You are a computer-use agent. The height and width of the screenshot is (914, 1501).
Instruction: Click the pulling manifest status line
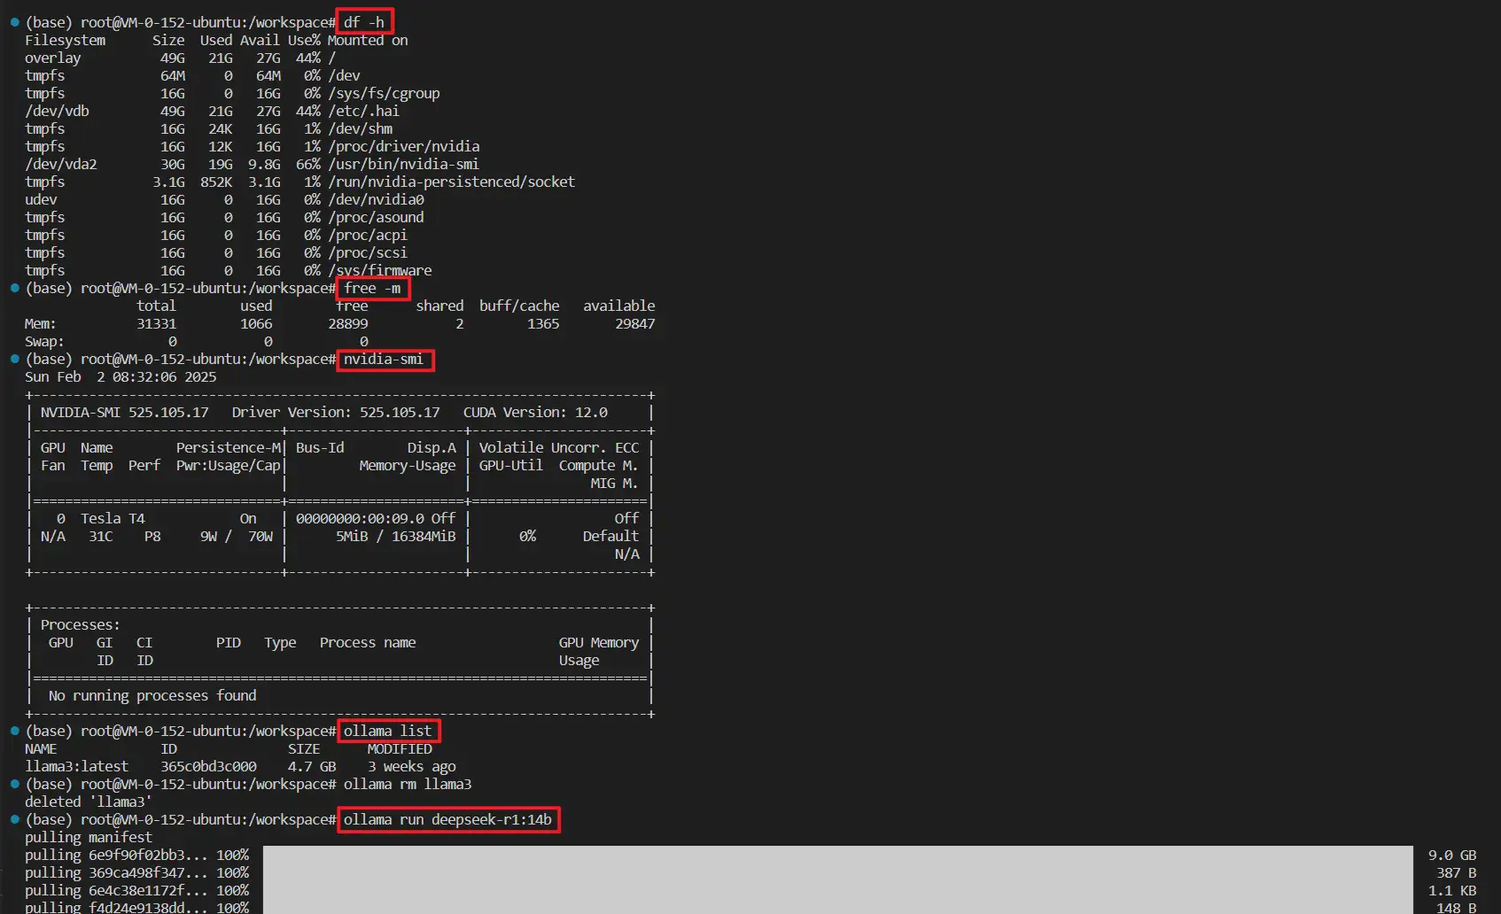pos(89,837)
